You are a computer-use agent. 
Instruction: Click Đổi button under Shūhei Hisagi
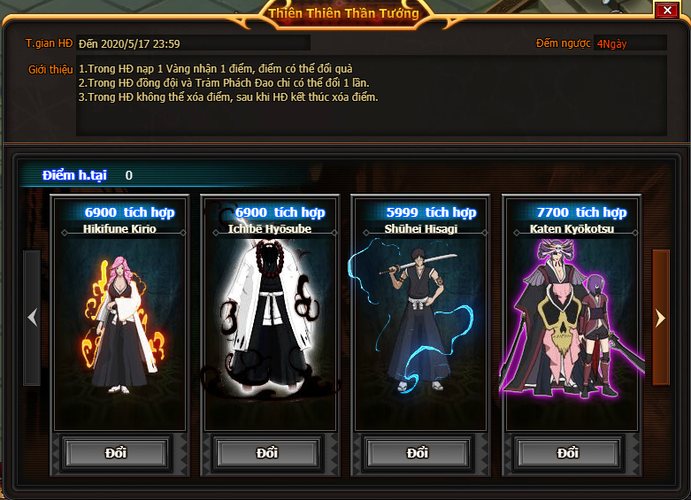tap(418, 453)
